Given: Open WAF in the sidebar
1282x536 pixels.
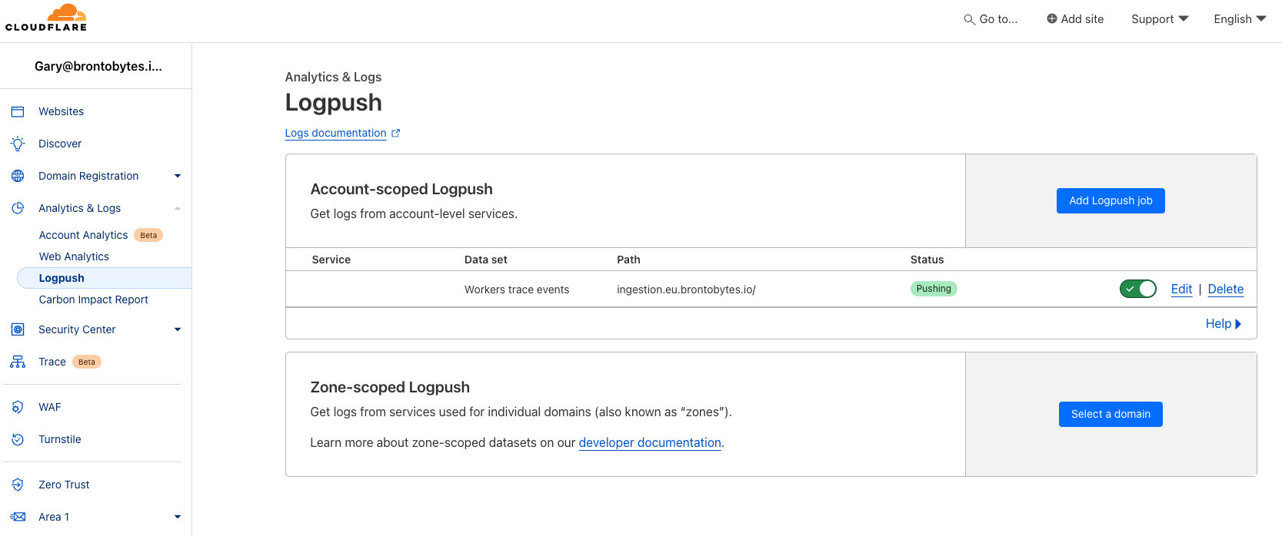Looking at the screenshot, I should click(x=50, y=407).
